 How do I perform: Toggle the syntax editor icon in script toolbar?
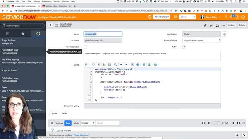86,64
